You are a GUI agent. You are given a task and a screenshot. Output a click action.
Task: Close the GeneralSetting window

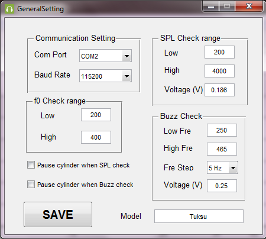(249, 7)
